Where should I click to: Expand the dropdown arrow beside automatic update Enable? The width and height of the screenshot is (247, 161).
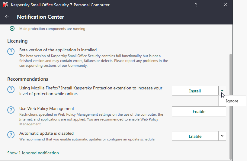click(x=222, y=136)
